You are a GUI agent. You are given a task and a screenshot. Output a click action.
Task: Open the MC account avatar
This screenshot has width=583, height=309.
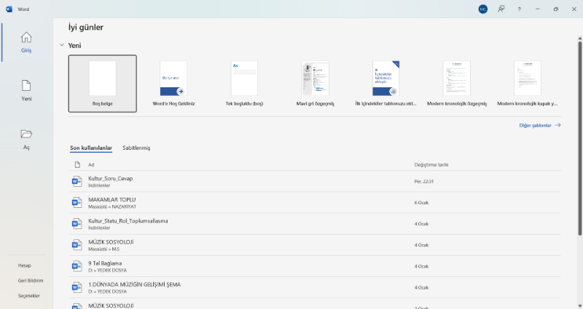click(x=482, y=9)
